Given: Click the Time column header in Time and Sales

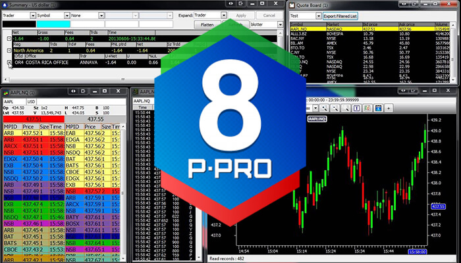Looking at the screenshot, I should coord(143,107).
